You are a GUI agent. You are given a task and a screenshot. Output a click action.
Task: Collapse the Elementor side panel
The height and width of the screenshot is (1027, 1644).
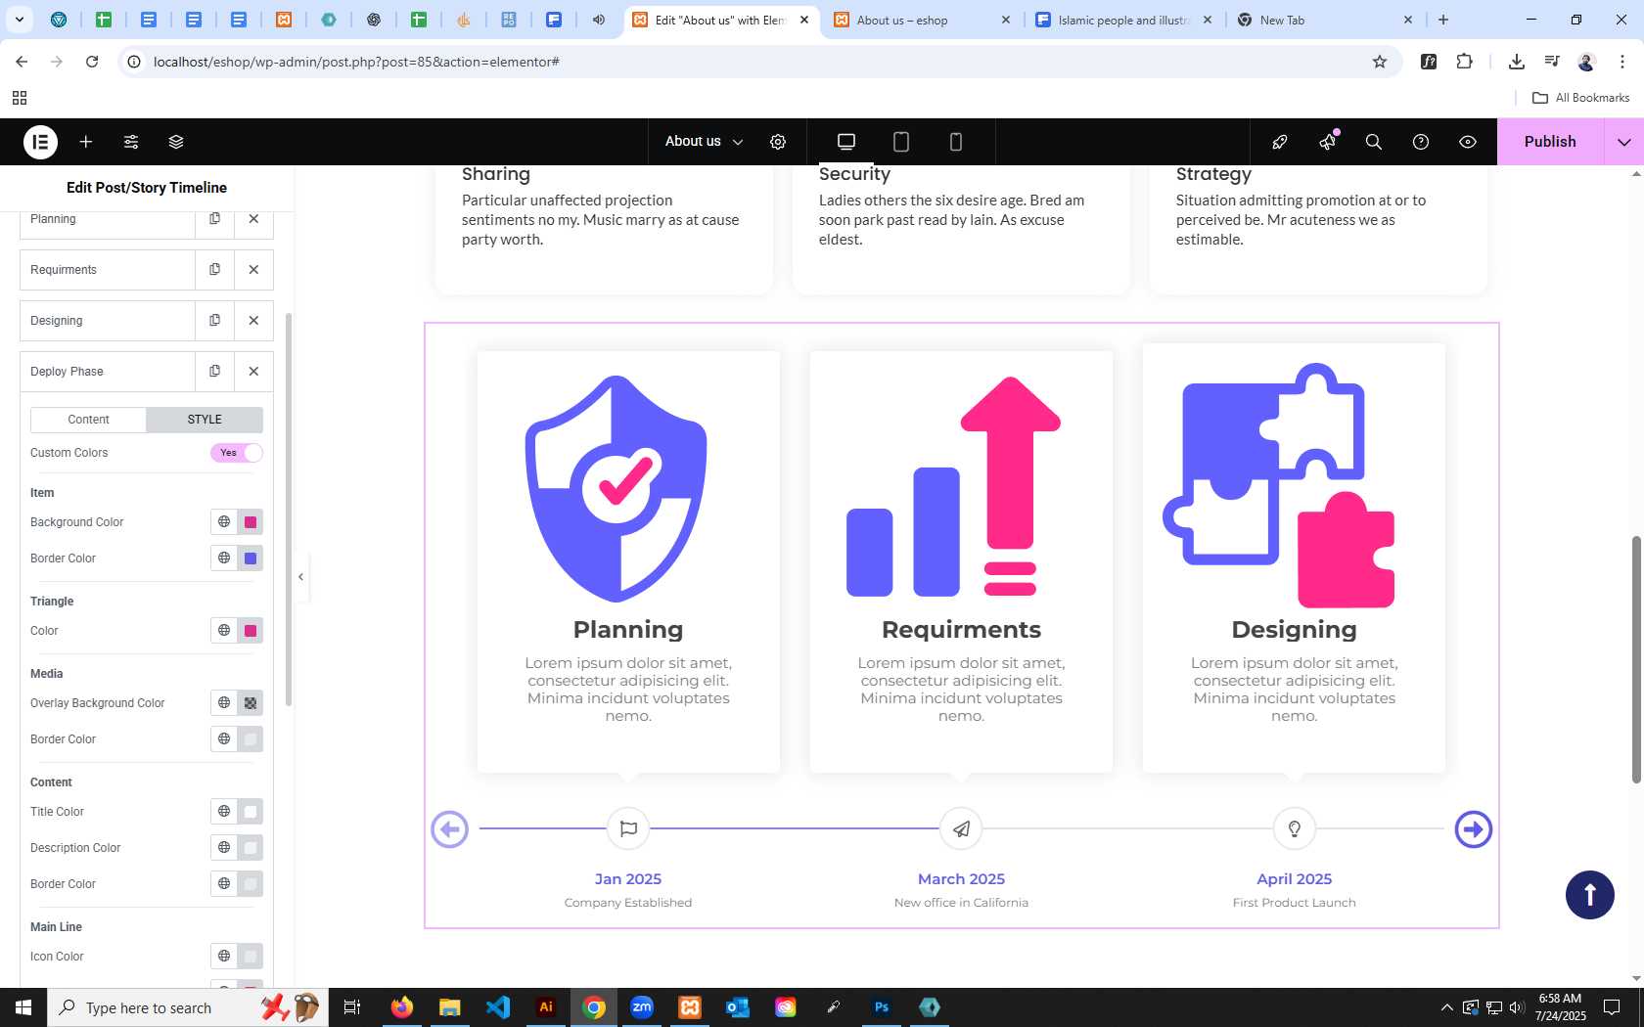301,577
